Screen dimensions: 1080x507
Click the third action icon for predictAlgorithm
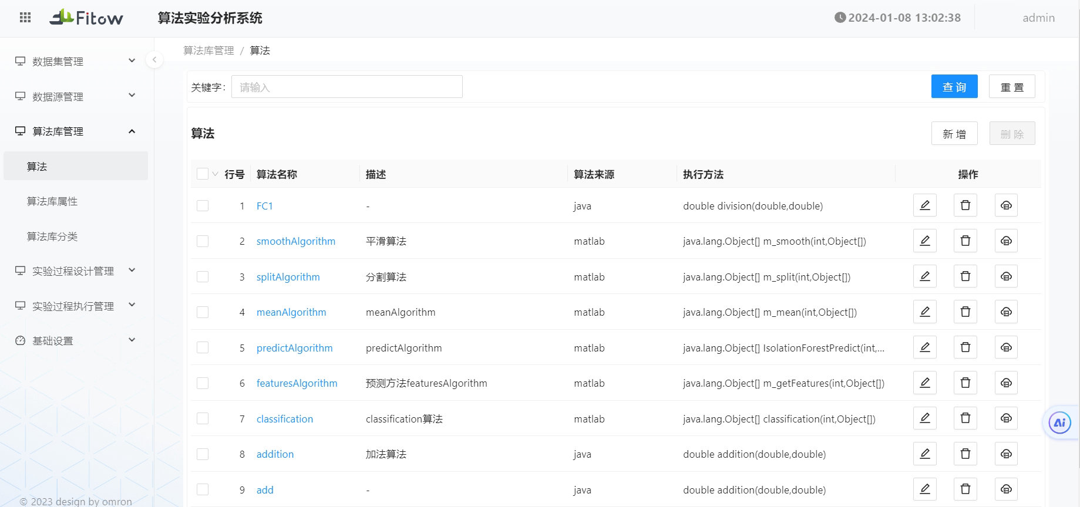(1006, 347)
